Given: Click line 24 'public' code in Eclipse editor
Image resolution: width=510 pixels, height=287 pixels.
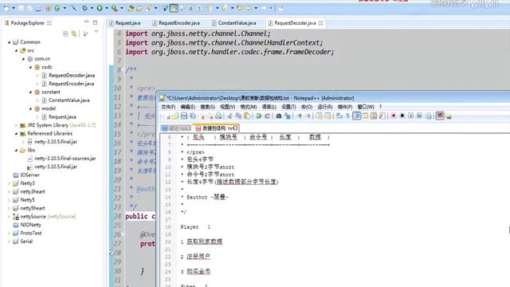Looking at the screenshot, I should (x=136, y=216).
